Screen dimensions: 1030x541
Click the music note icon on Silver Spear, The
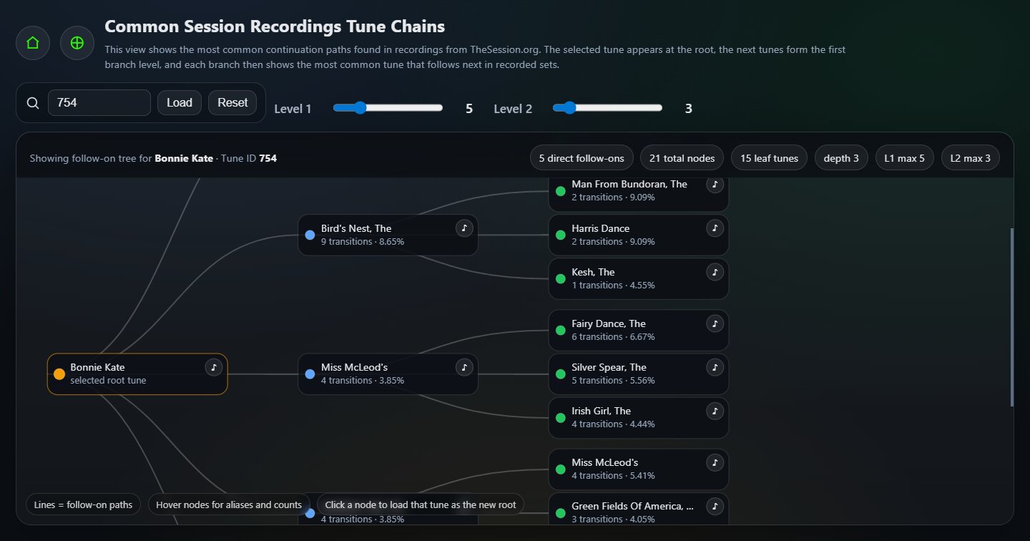pos(715,367)
